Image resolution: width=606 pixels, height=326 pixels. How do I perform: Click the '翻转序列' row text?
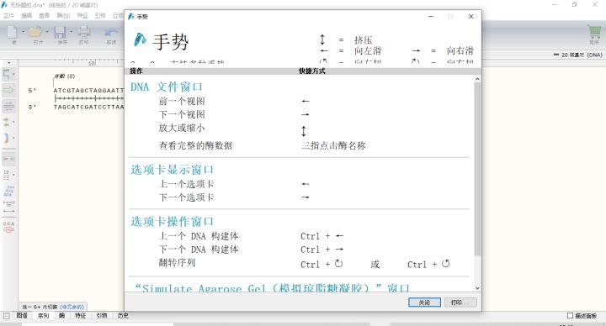pos(177,263)
